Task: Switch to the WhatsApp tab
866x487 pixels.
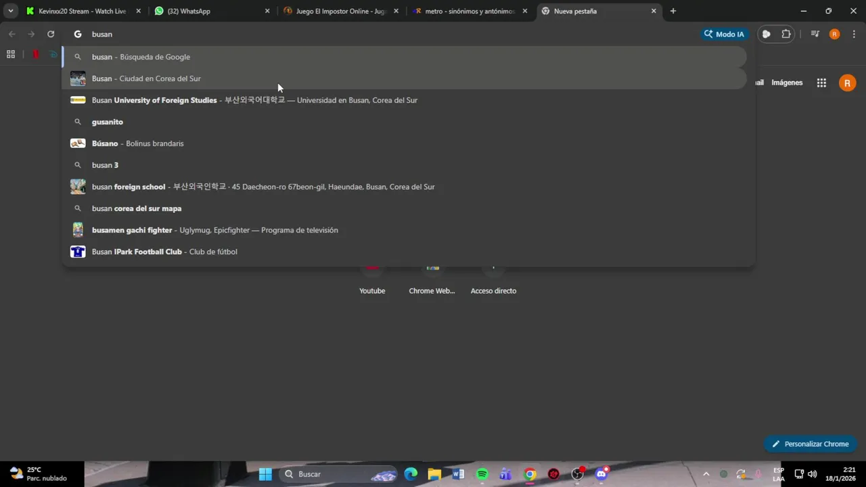Action: click(x=212, y=11)
